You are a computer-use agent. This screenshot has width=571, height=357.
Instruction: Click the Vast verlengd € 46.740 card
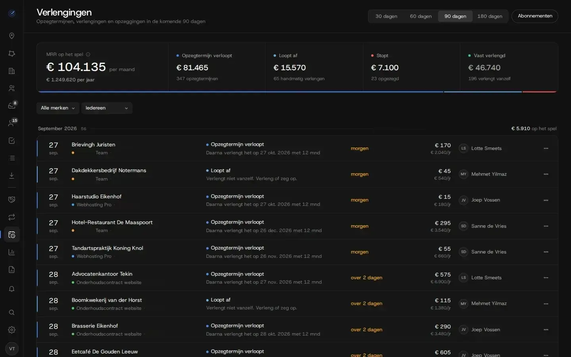click(509, 67)
